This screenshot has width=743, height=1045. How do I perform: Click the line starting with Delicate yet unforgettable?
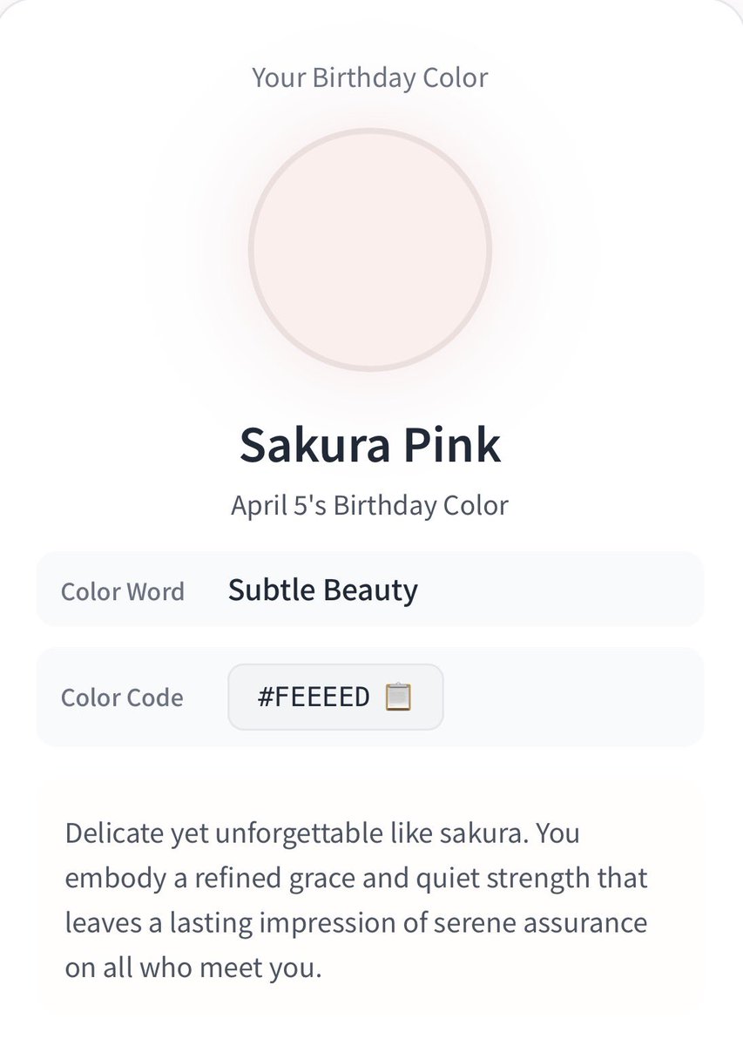click(x=322, y=833)
